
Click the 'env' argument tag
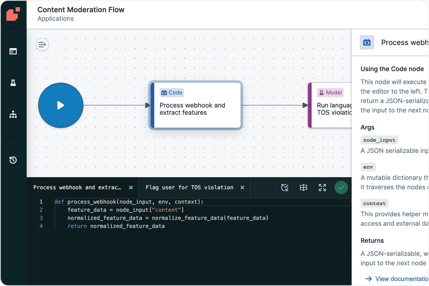point(368,167)
